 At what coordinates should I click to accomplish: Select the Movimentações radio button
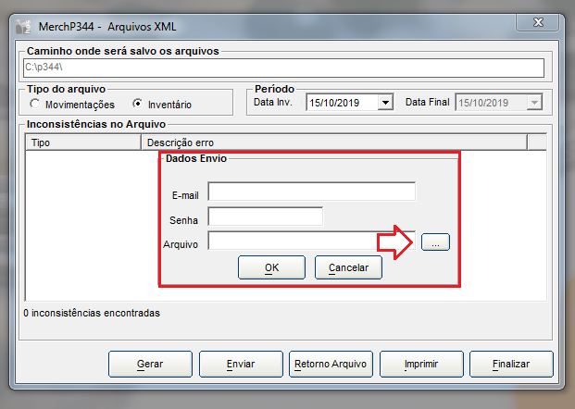pyautogui.click(x=34, y=104)
